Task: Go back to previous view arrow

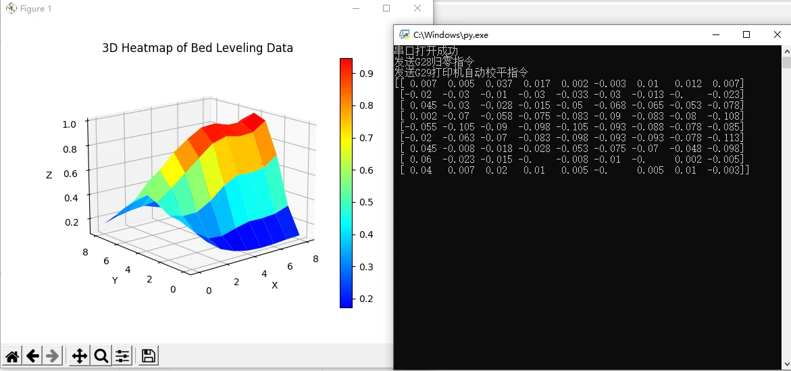Action: [33, 356]
